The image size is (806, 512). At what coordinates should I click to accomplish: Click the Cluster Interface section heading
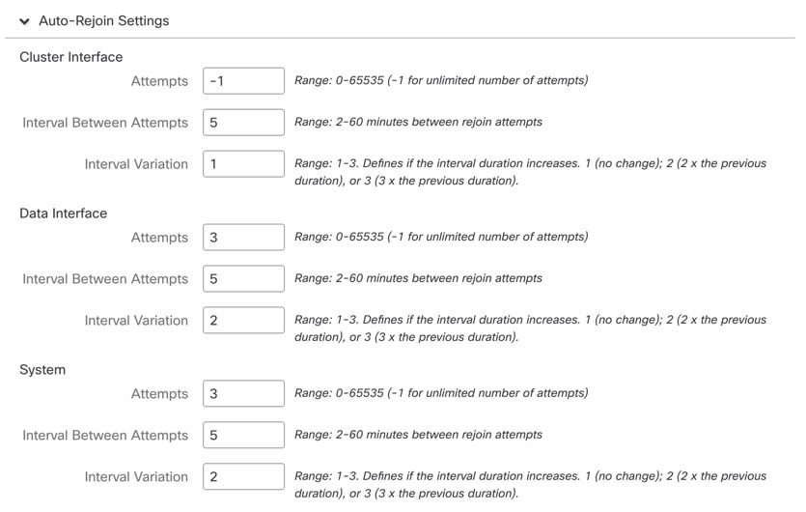tap(71, 57)
